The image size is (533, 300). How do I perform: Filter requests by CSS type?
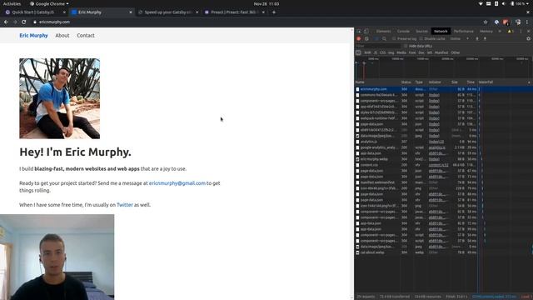tap(383, 52)
